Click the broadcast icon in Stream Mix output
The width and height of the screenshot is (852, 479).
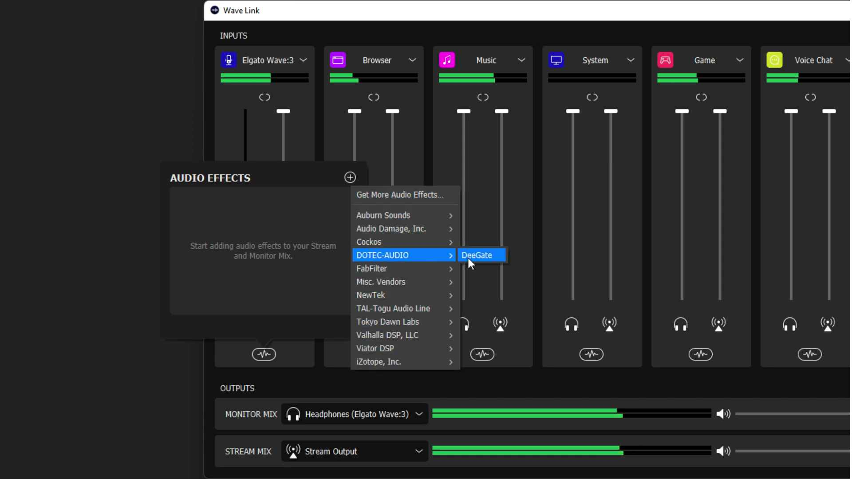pos(293,451)
